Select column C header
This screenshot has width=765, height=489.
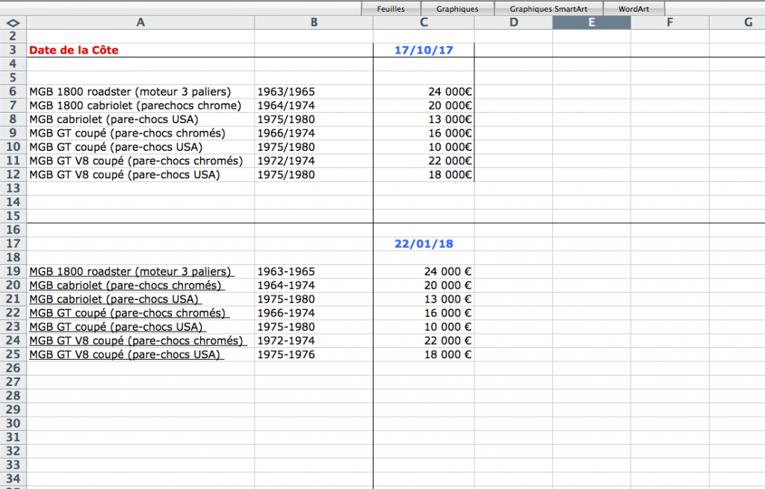(424, 22)
